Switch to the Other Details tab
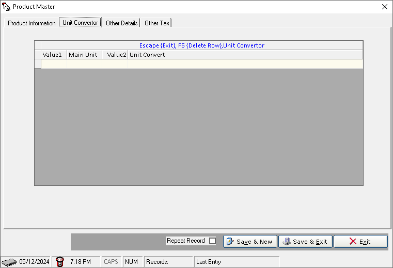This screenshot has height=268, width=393. [121, 23]
